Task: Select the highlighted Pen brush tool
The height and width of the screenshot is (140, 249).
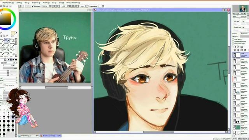Action: click(7, 40)
